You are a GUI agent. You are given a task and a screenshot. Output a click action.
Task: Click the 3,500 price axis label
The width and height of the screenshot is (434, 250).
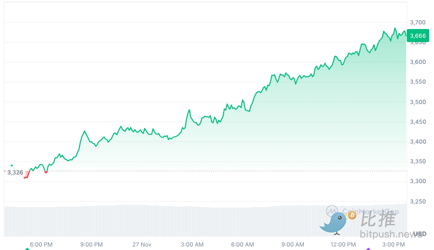click(418, 102)
